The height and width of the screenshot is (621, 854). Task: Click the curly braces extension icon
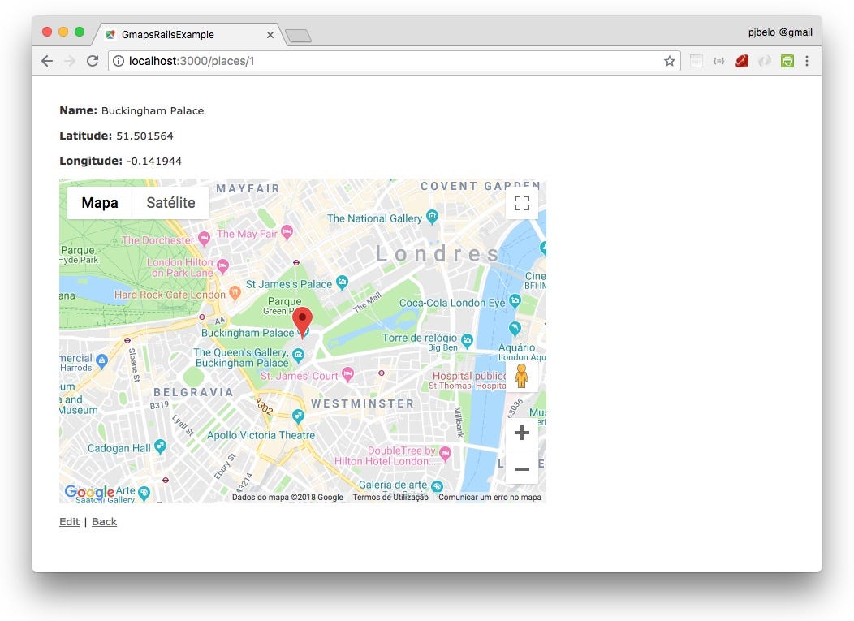click(719, 61)
